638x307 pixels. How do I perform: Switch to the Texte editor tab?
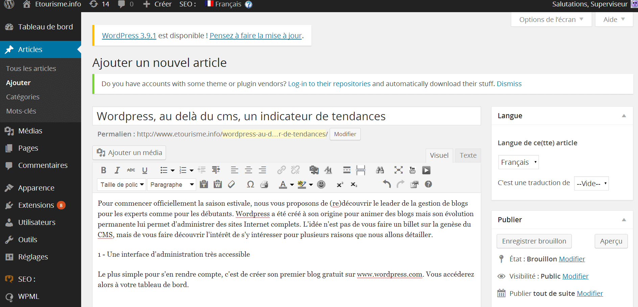468,155
